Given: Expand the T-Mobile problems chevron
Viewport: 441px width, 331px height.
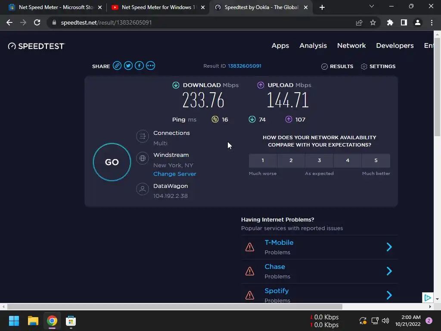Looking at the screenshot, I should [x=389, y=247].
